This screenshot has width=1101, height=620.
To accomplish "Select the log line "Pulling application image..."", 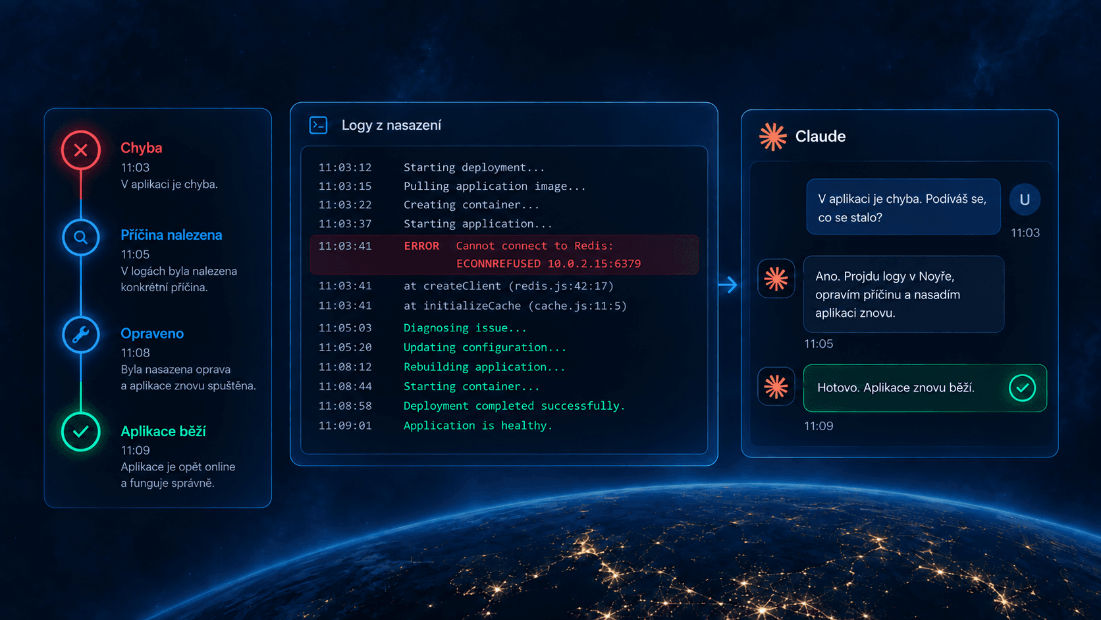I will 495,186.
